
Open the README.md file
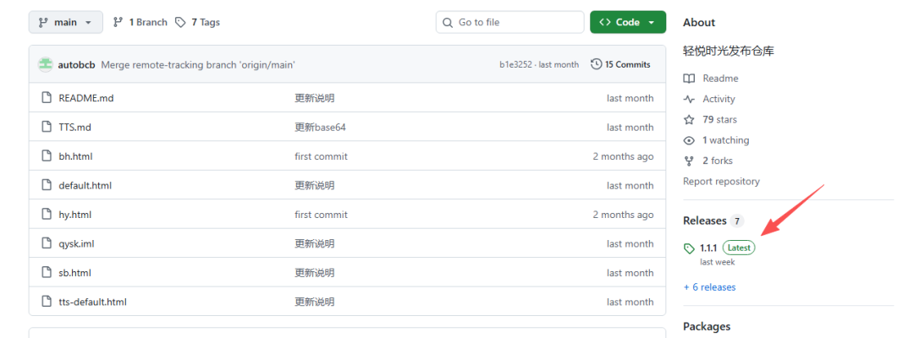85,98
